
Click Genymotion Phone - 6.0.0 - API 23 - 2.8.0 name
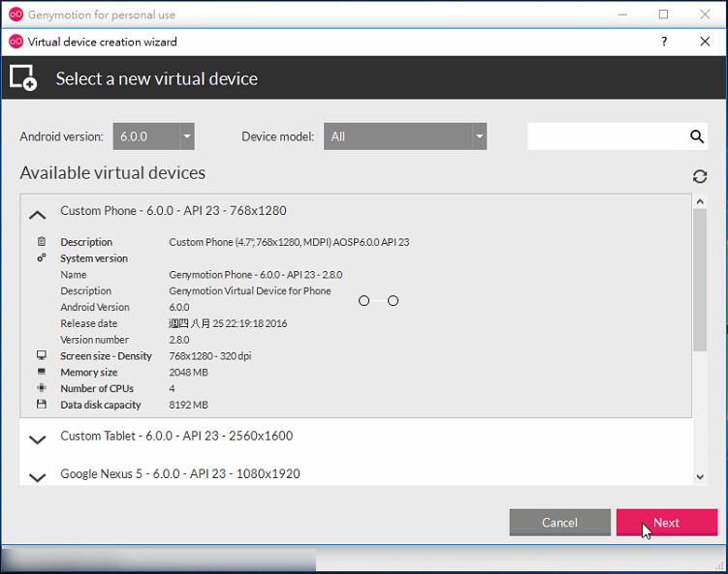coord(256,275)
